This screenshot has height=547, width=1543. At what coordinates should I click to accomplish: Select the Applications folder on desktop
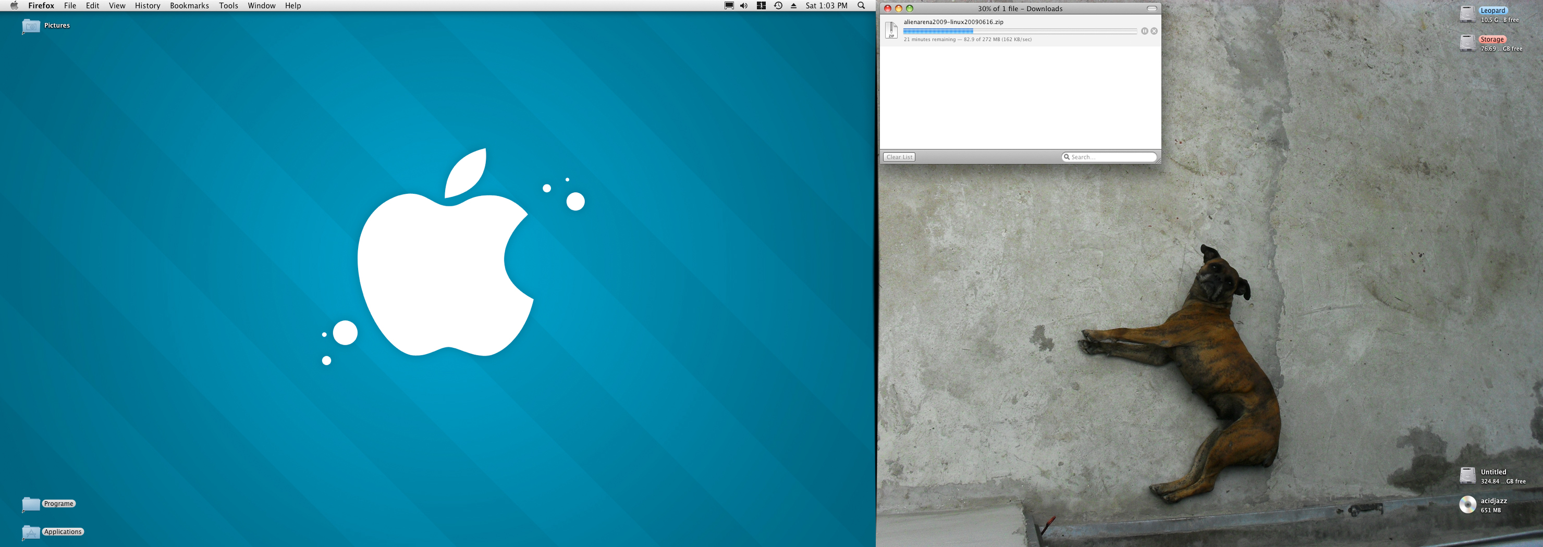coord(31,532)
